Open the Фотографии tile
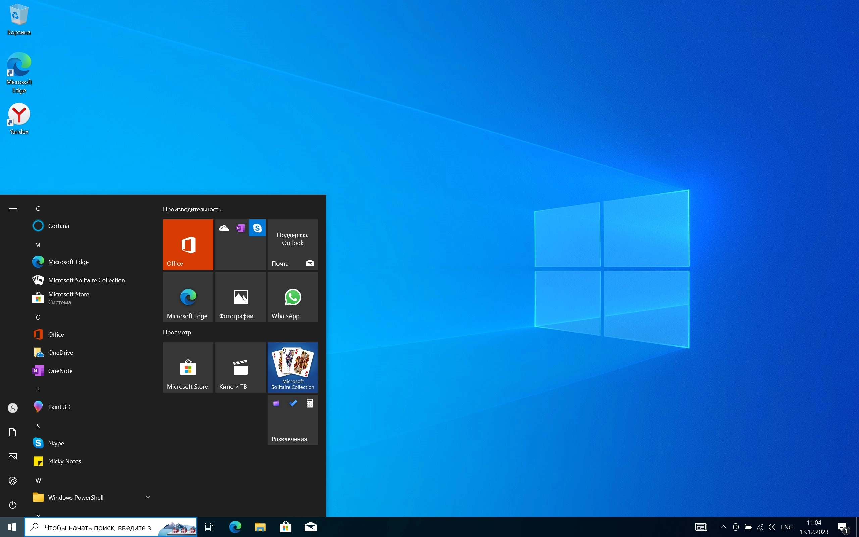The height and width of the screenshot is (537, 859). click(x=240, y=297)
